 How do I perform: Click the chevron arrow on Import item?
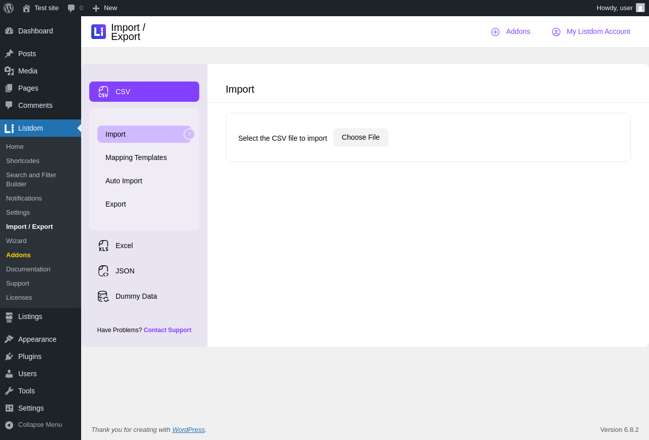click(x=189, y=134)
